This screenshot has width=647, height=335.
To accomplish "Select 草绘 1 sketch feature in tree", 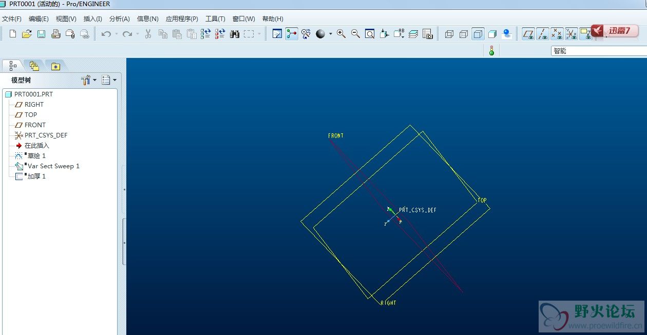I will click(x=30, y=156).
